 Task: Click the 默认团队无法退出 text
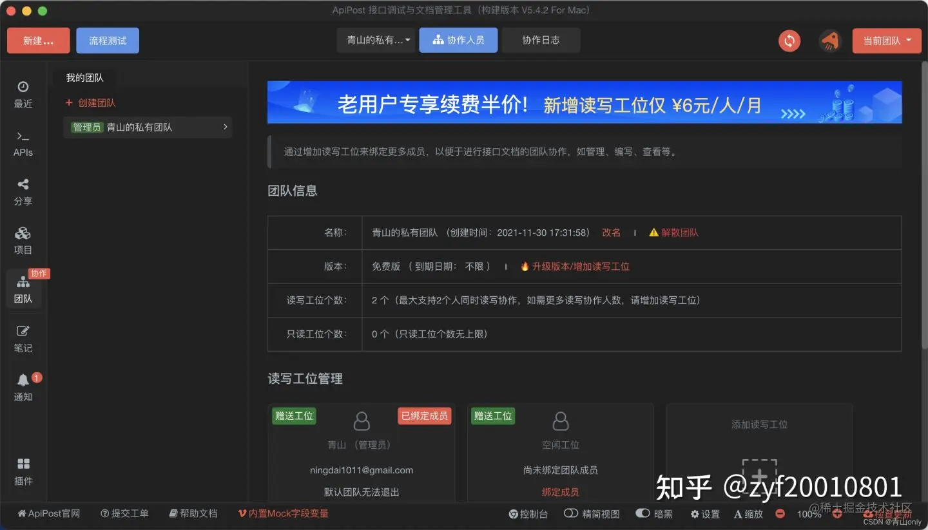point(362,492)
